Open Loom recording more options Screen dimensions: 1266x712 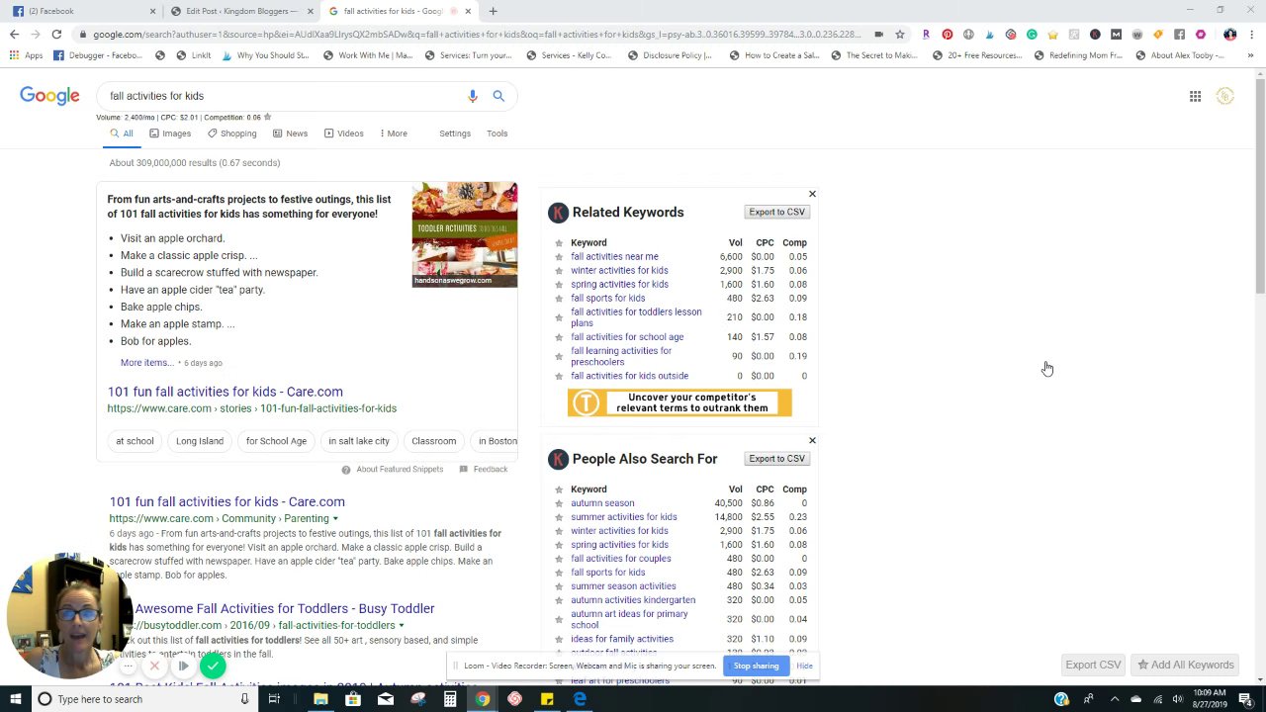point(128,667)
